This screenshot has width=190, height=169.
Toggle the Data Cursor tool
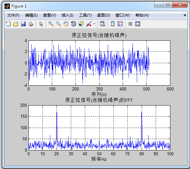(81, 24)
